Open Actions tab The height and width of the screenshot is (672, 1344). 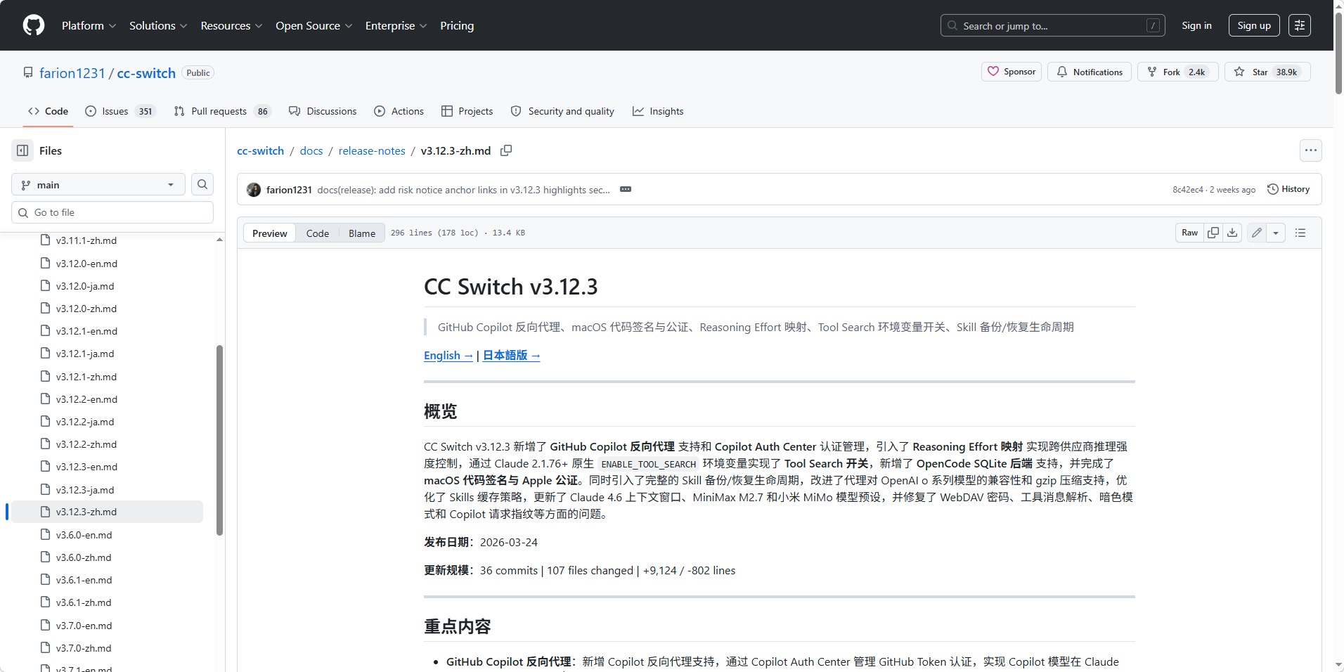[399, 111]
